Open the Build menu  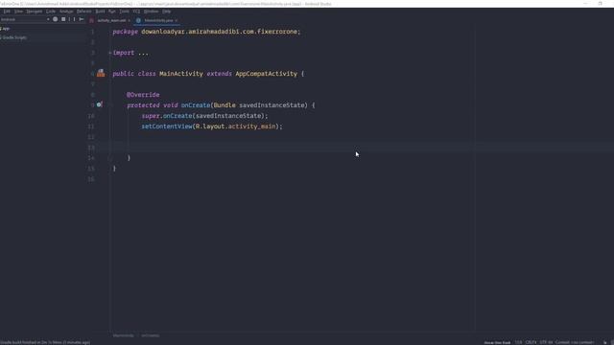[x=100, y=11]
